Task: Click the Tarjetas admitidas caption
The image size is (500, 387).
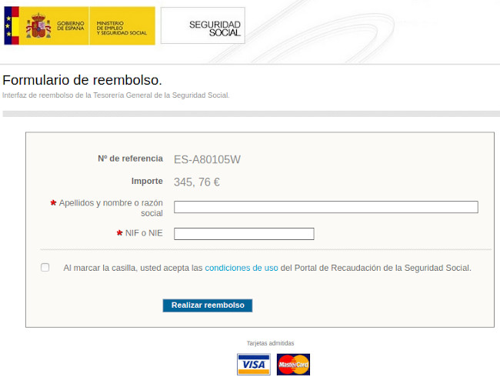Action: coord(271,343)
